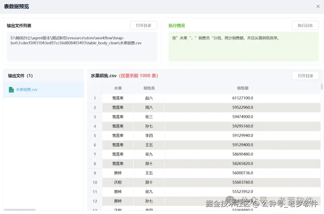Open directory from 输出文件列表 panel
The width and height of the screenshot is (324, 214).
143,25
